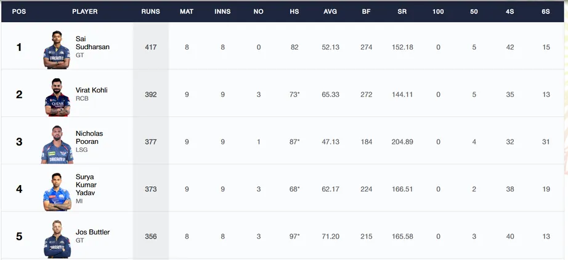Open Surya Kumar Yadav's player photo
Screen dimensions: 568x260
pyautogui.click(x=57, y=192)
